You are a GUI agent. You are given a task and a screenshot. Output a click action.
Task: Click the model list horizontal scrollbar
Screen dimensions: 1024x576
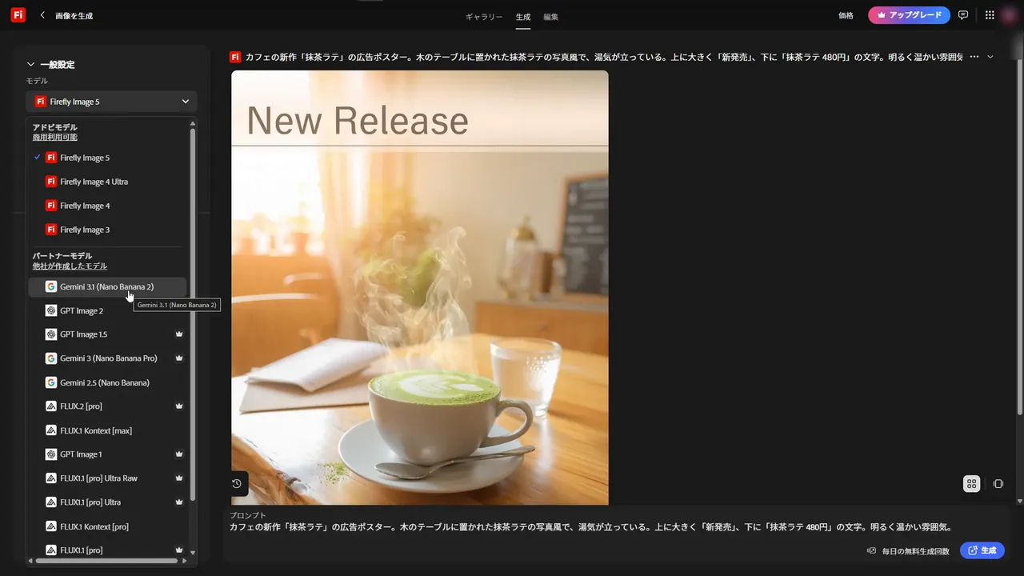pos(106,561)
